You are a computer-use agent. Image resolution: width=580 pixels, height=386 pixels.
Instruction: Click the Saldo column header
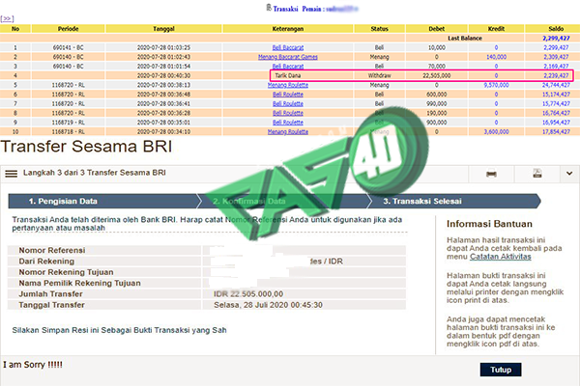point(556,28)
